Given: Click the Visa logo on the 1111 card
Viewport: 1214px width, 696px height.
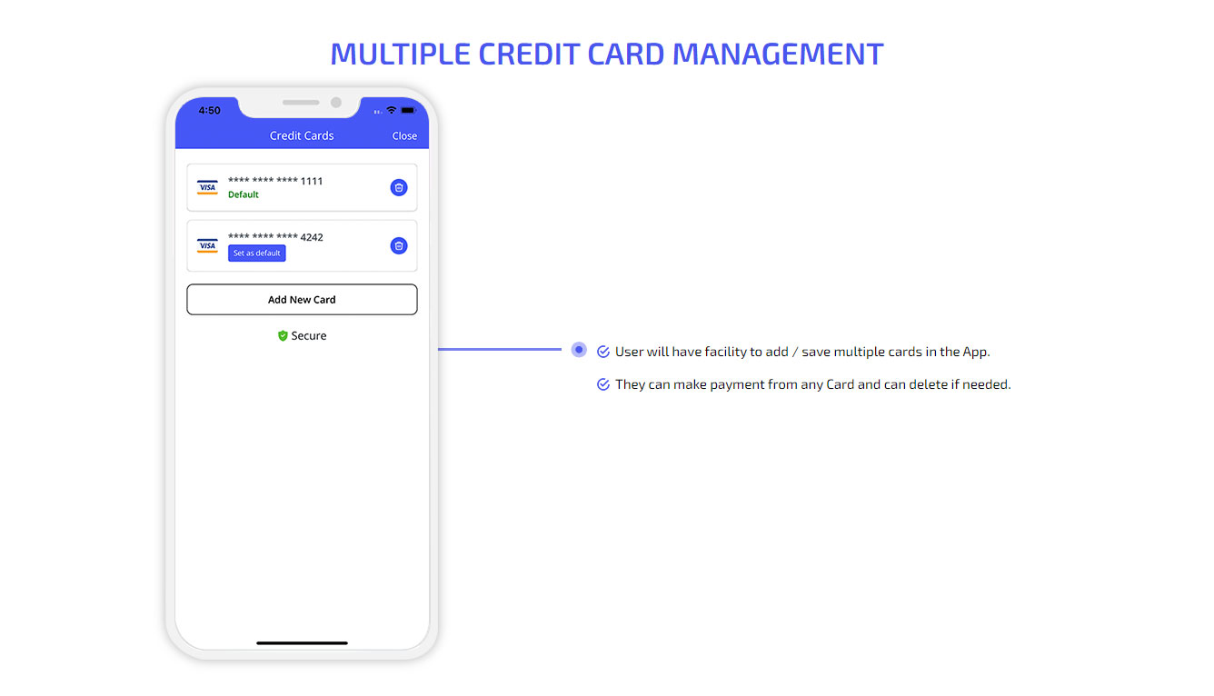Looking at the screenshot, I should tap(207, 187).
